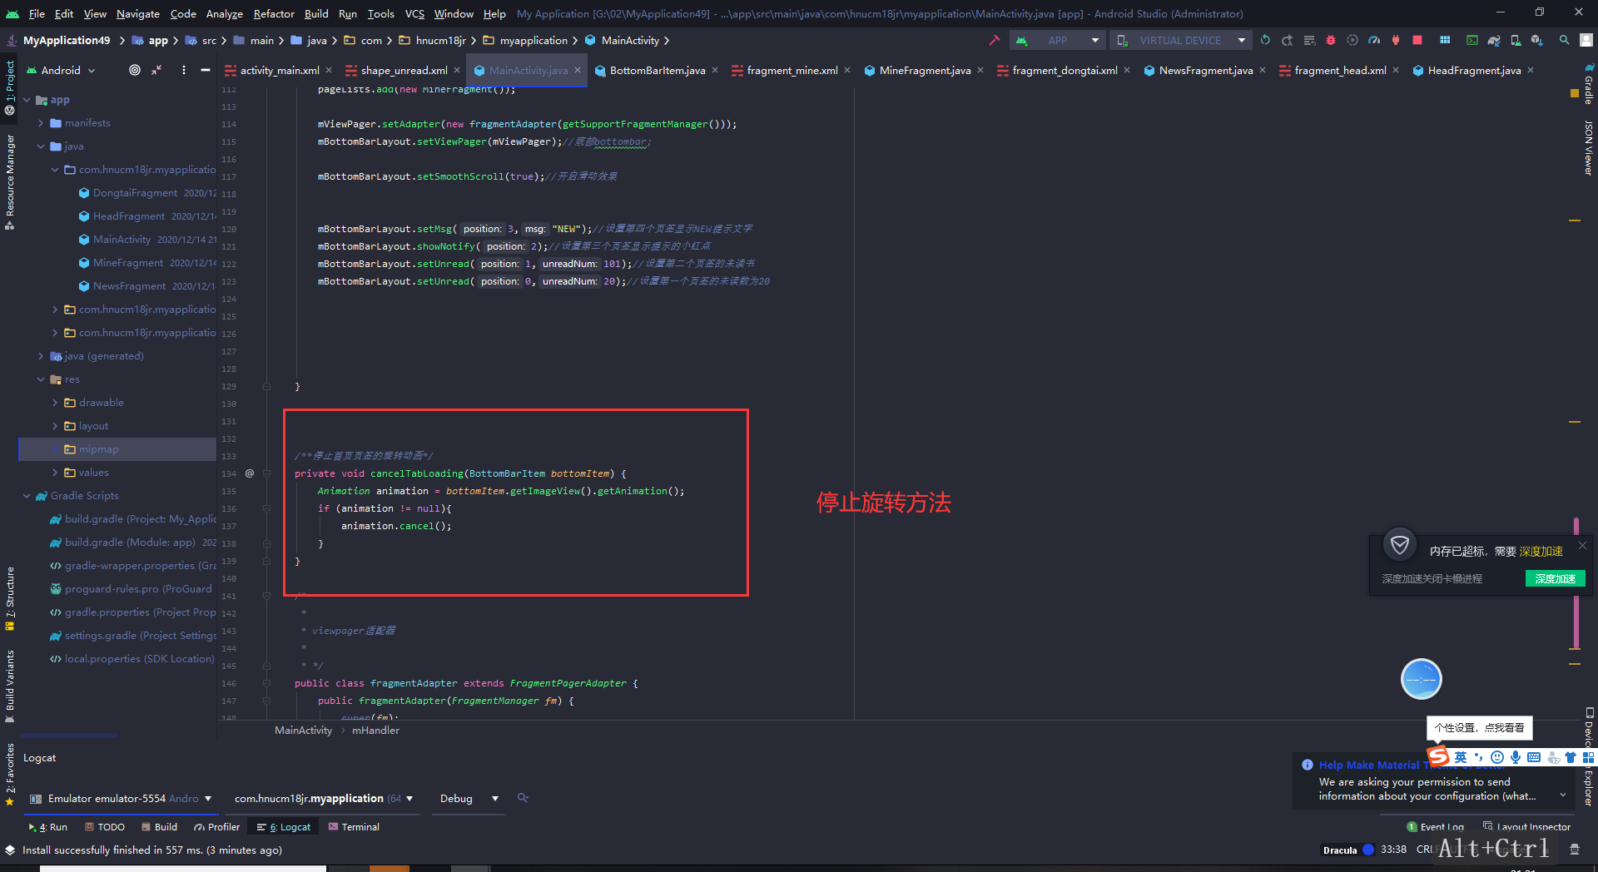The image size is (1598, 872).
Task: Click the Logcat search filter icon
Action: coord(523,798)
